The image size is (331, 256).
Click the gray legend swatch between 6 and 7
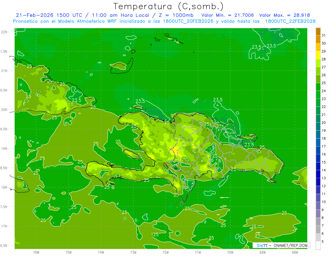click(318, 229)
